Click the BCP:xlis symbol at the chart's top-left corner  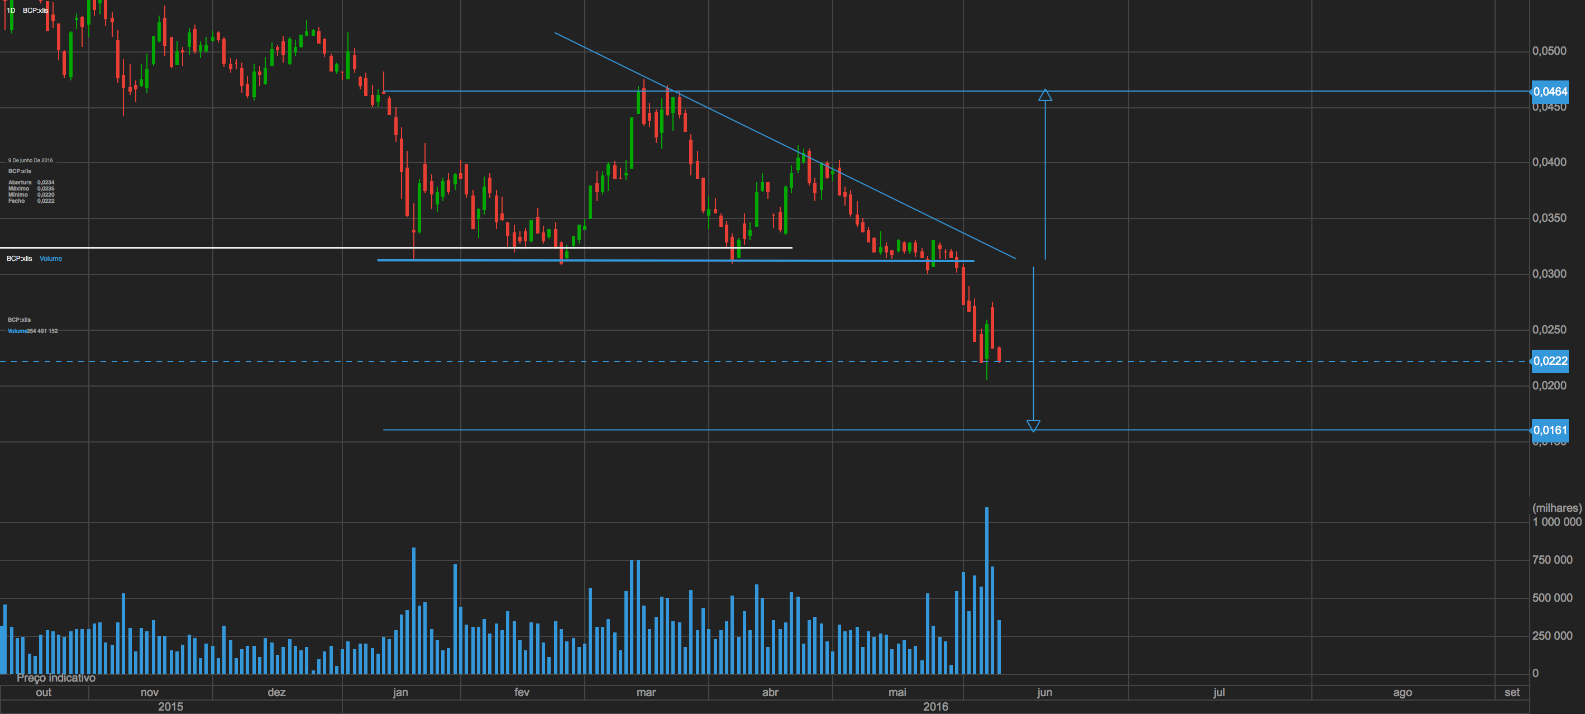(35, 11)
